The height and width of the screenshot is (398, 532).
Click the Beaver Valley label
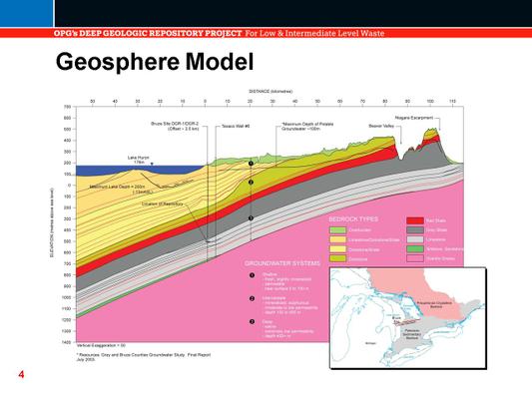pyautogui.click(x=381, y=126)
